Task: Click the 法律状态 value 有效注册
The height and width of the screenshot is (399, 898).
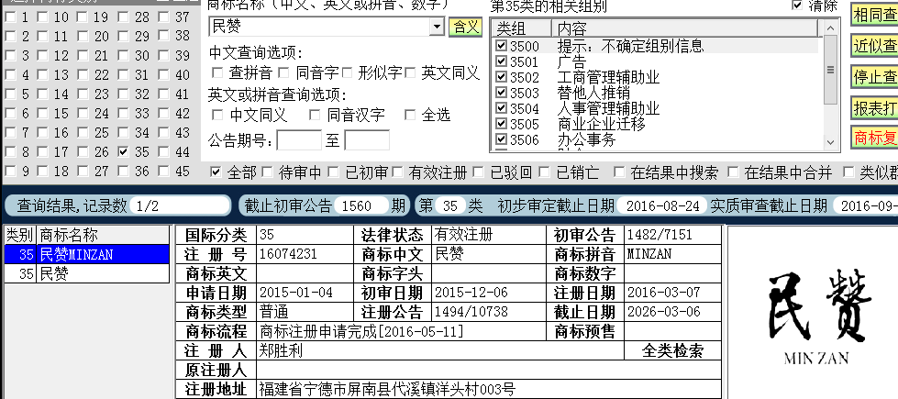Action: (x=464, y=235)
